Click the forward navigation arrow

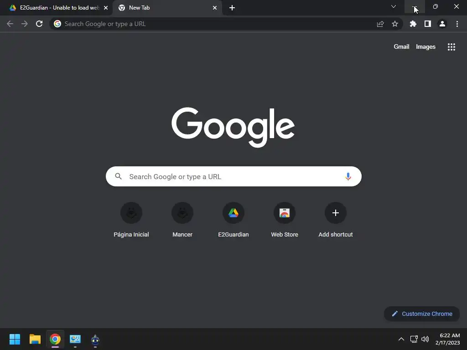(x=25, y=24)
